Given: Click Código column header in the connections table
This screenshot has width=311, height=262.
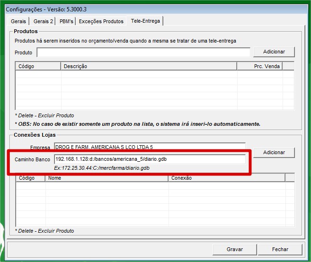Looking at the screenshot, I should point(31,178).
